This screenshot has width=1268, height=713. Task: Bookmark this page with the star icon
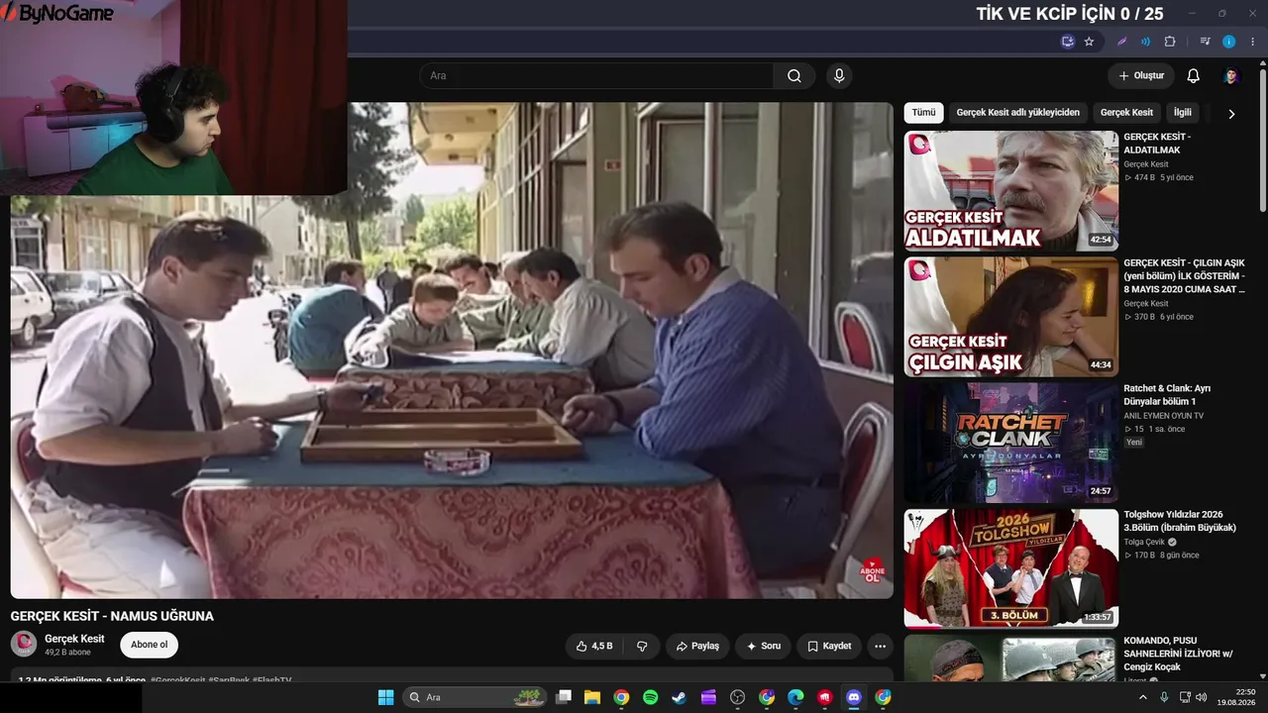[1089, 42]
